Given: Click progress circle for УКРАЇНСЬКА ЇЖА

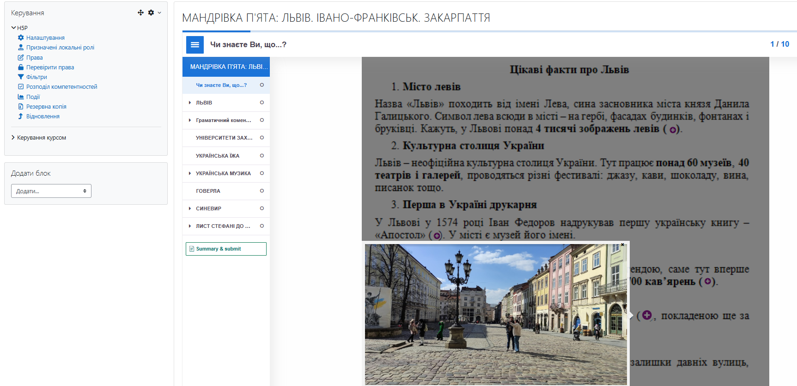Looking at the screenshot, I should [x=262, y=156].
